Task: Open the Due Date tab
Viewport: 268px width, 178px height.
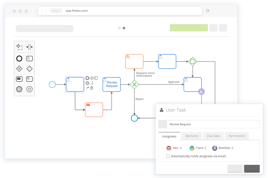Action: [x=213, y=136]
